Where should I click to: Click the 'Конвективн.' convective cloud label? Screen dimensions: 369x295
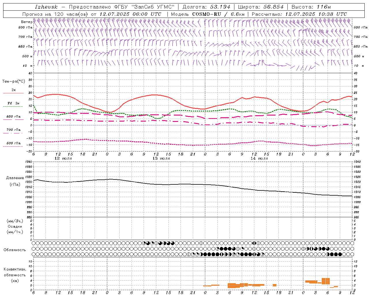coord(15,269)
